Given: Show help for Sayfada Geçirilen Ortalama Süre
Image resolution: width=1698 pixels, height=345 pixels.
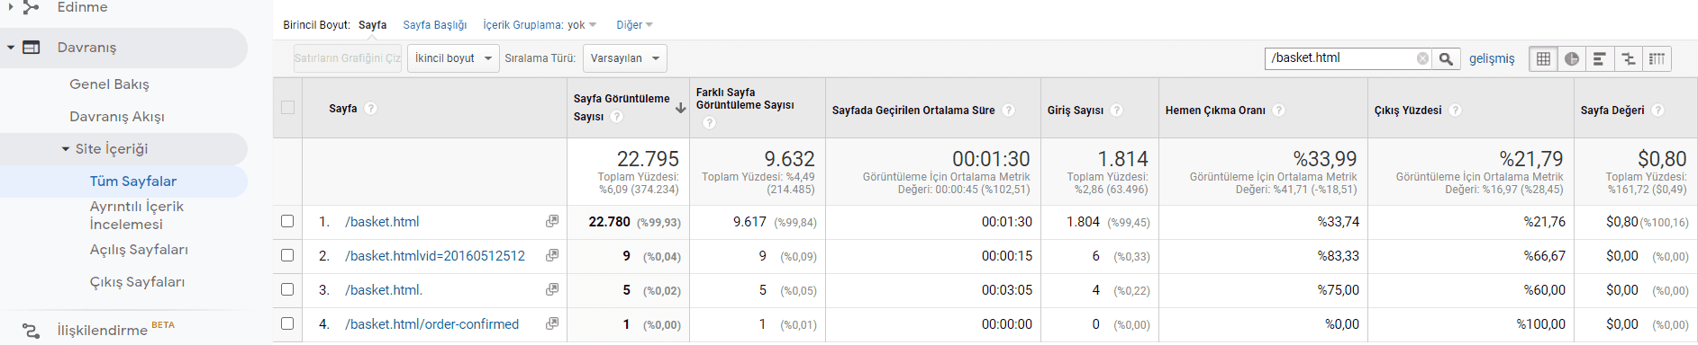Looking at the screenshot, I should pos(1009,111).
